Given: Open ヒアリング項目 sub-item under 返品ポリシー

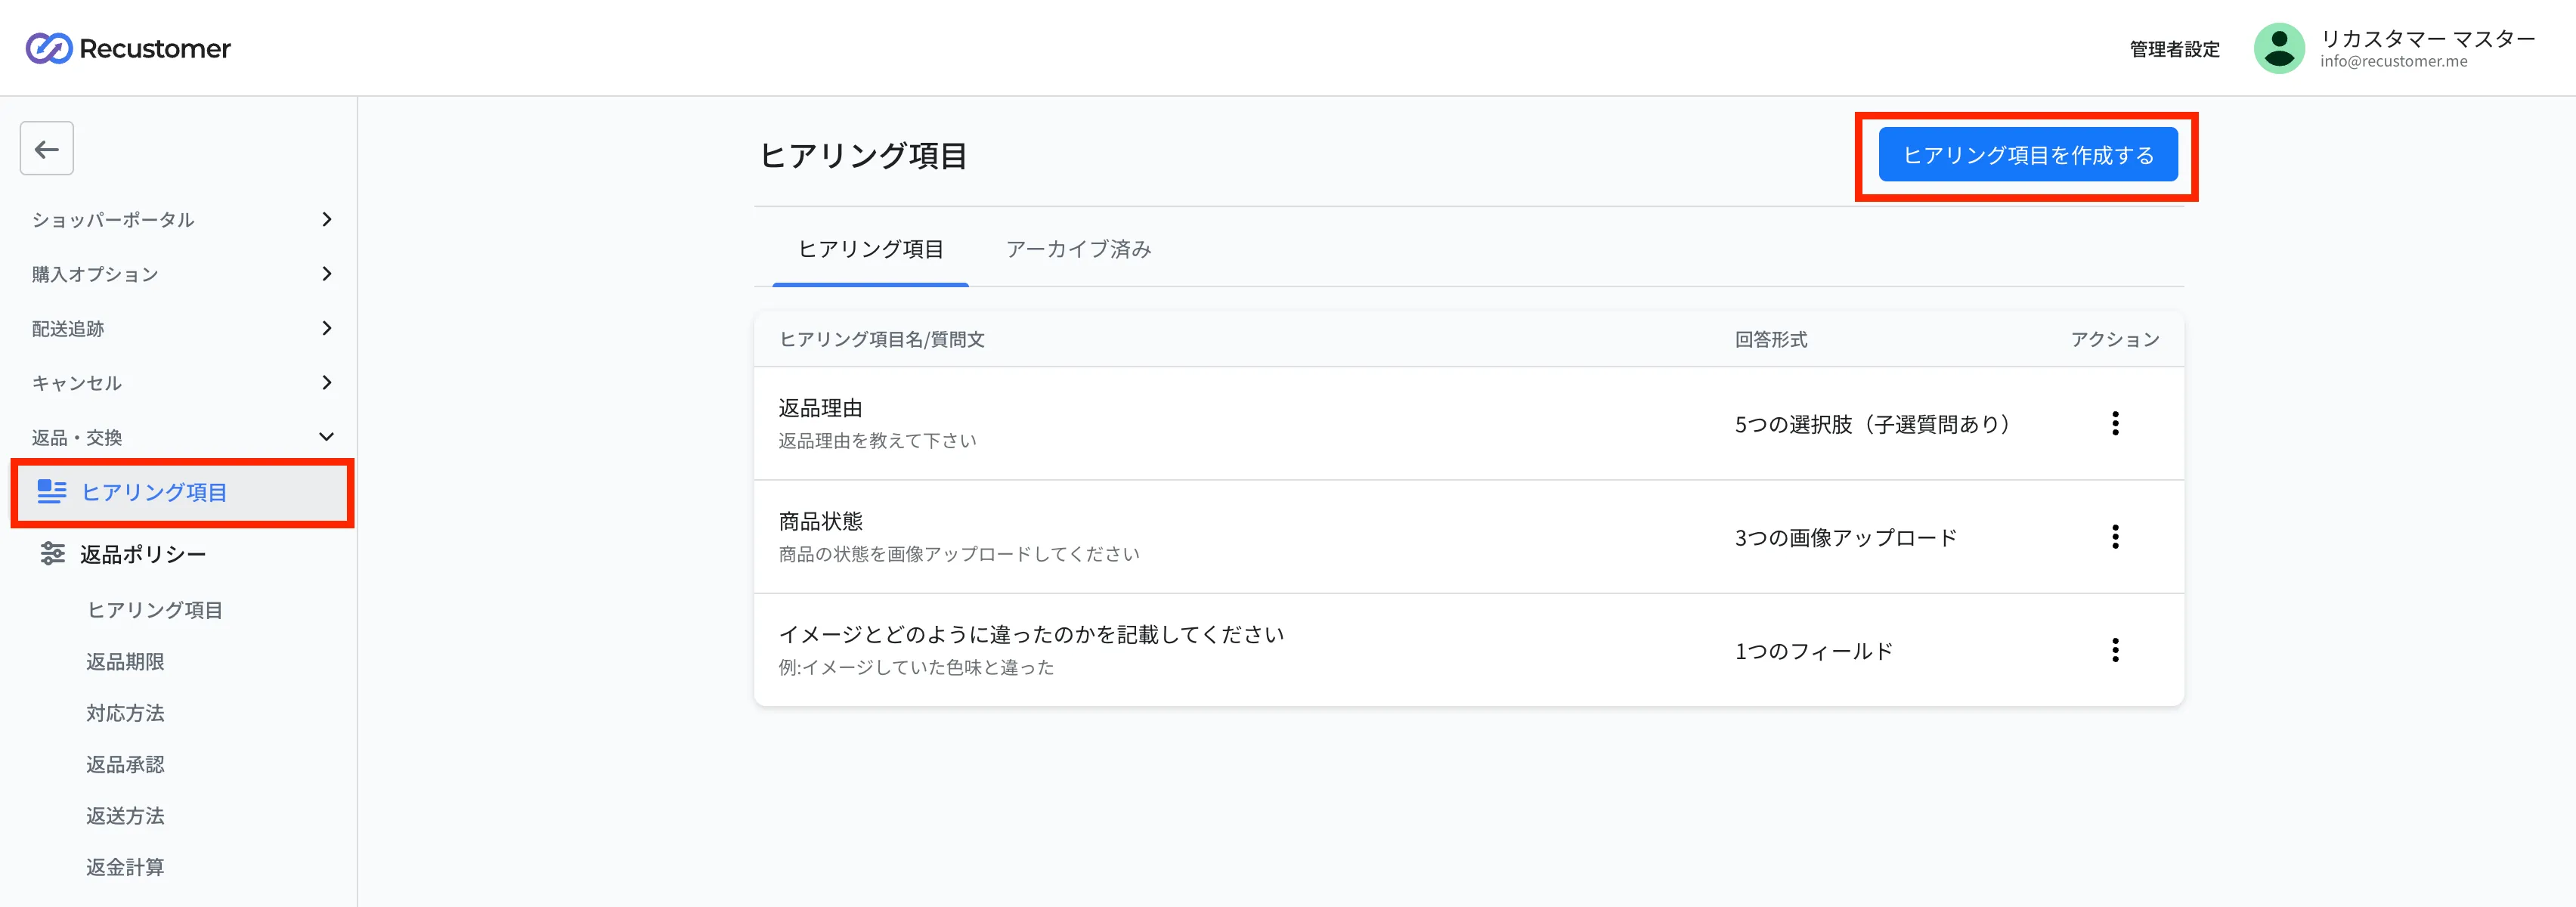Looking at the screenshot, I should pos(155,610).
